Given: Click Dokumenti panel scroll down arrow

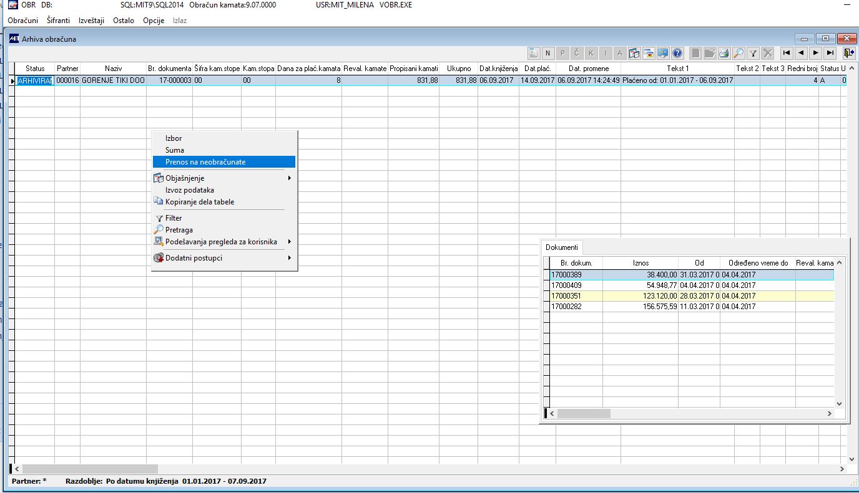Looking at the screenshot, I should pyautogui.click(x=839, y=403).
